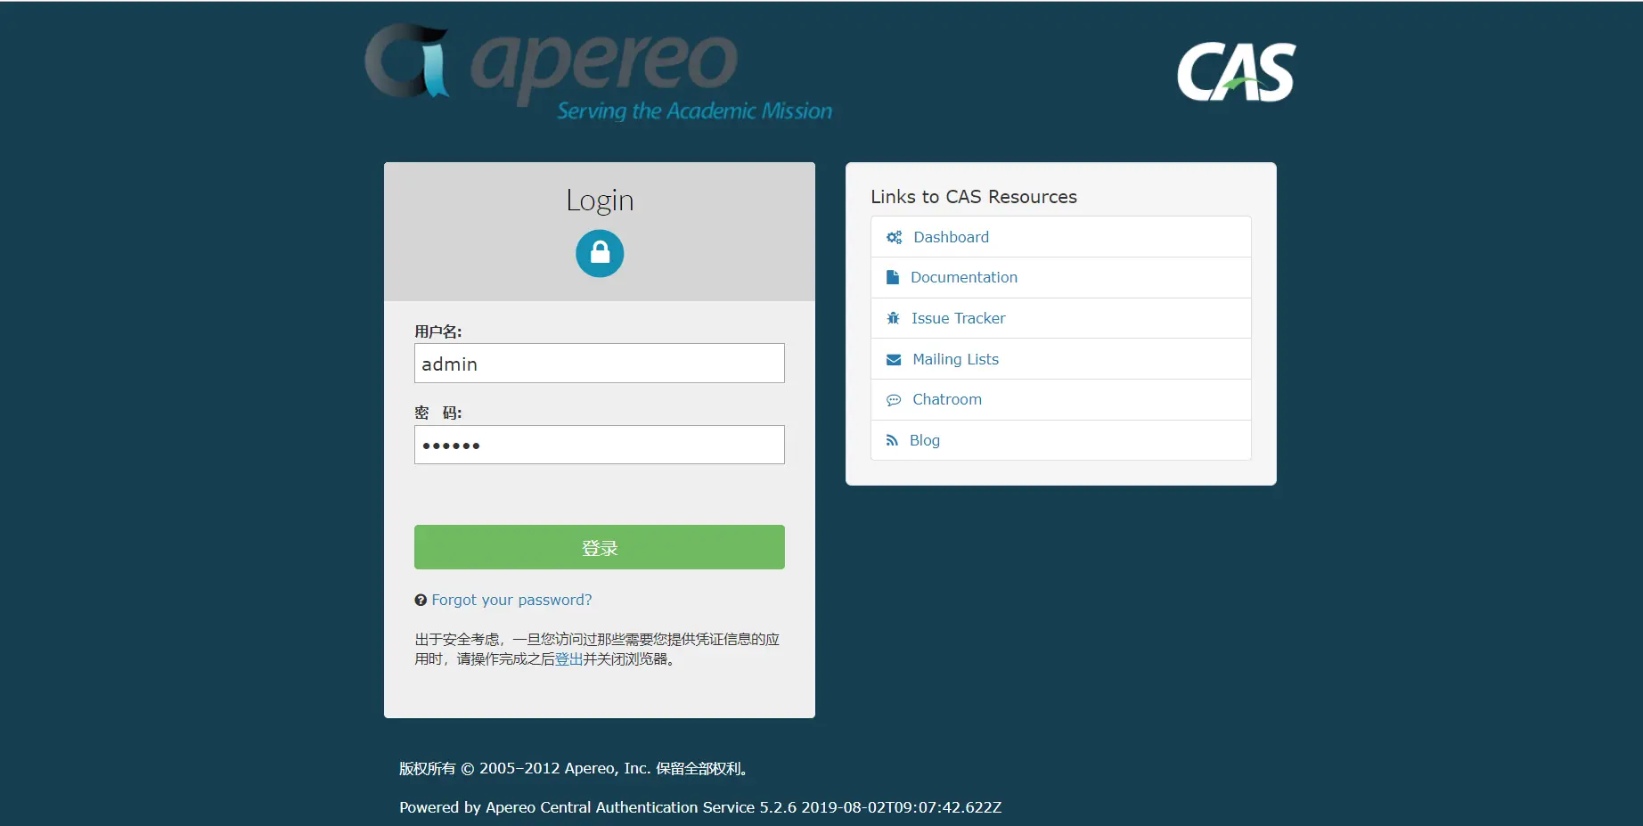Click the Chatroom speech bubble icon
The width and height of the screenshot is (1643, 826).
tap(894, 400)
